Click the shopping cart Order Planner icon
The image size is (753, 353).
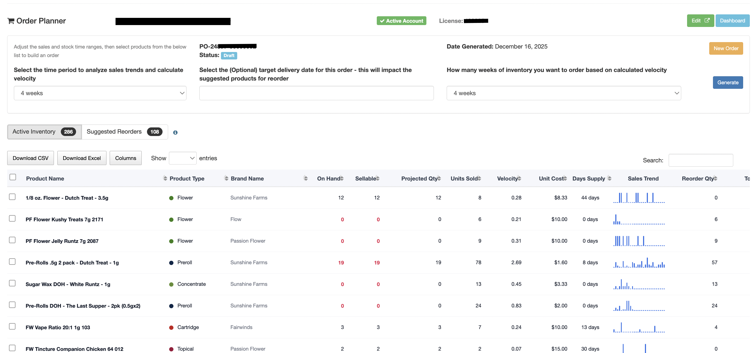pos(11,21)
